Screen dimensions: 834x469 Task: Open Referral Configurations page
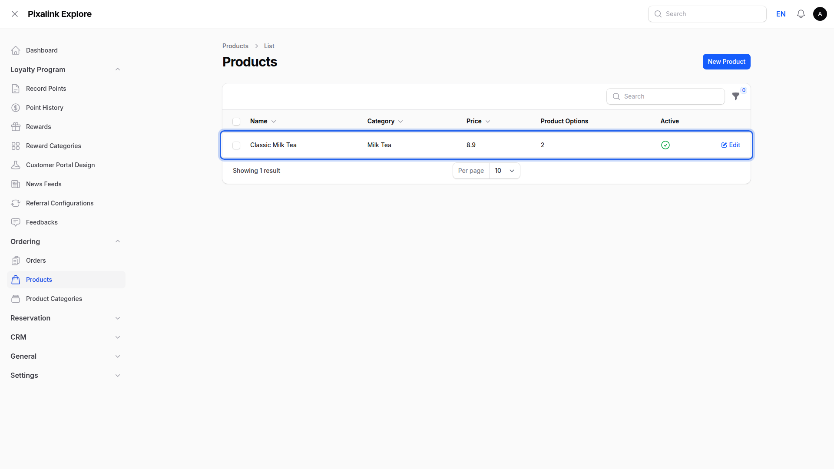click(x=66, y=203)
